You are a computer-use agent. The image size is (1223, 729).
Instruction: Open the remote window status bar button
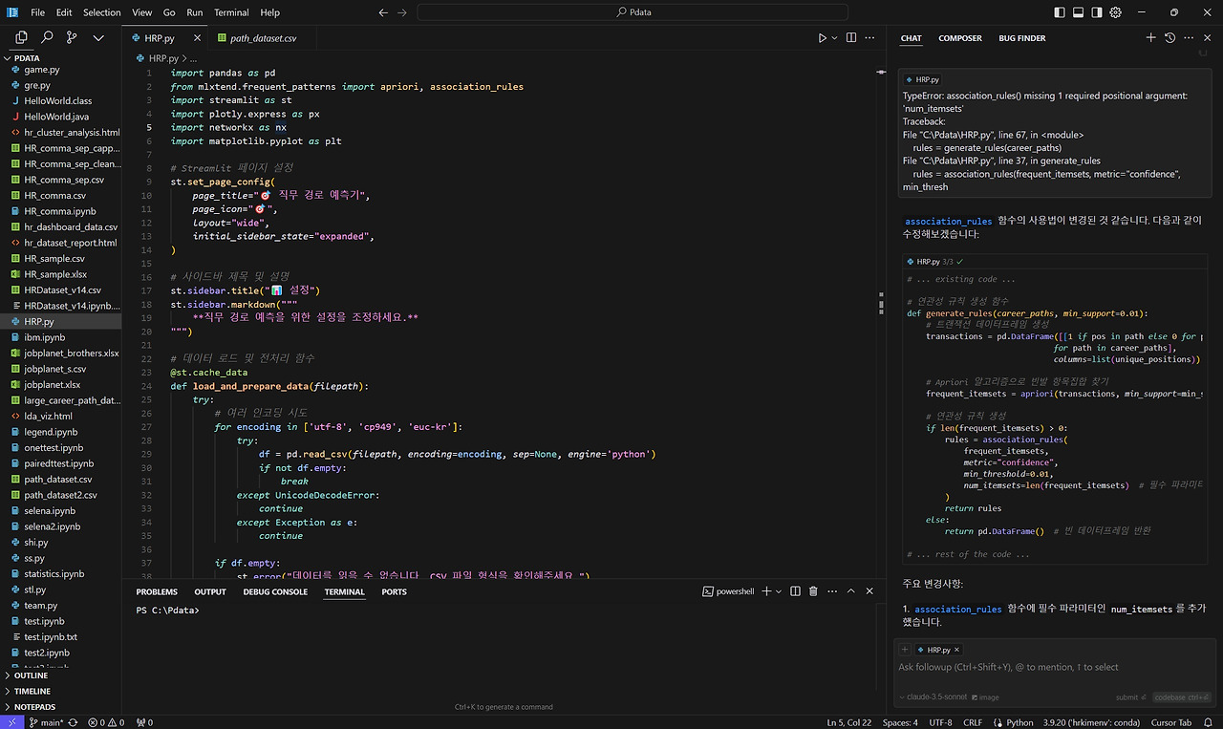[10, 722]
